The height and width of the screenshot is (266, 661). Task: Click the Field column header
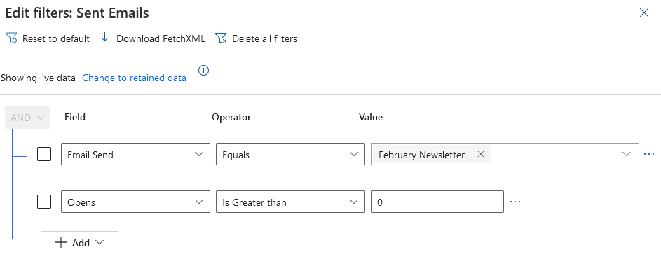point(75,117)
